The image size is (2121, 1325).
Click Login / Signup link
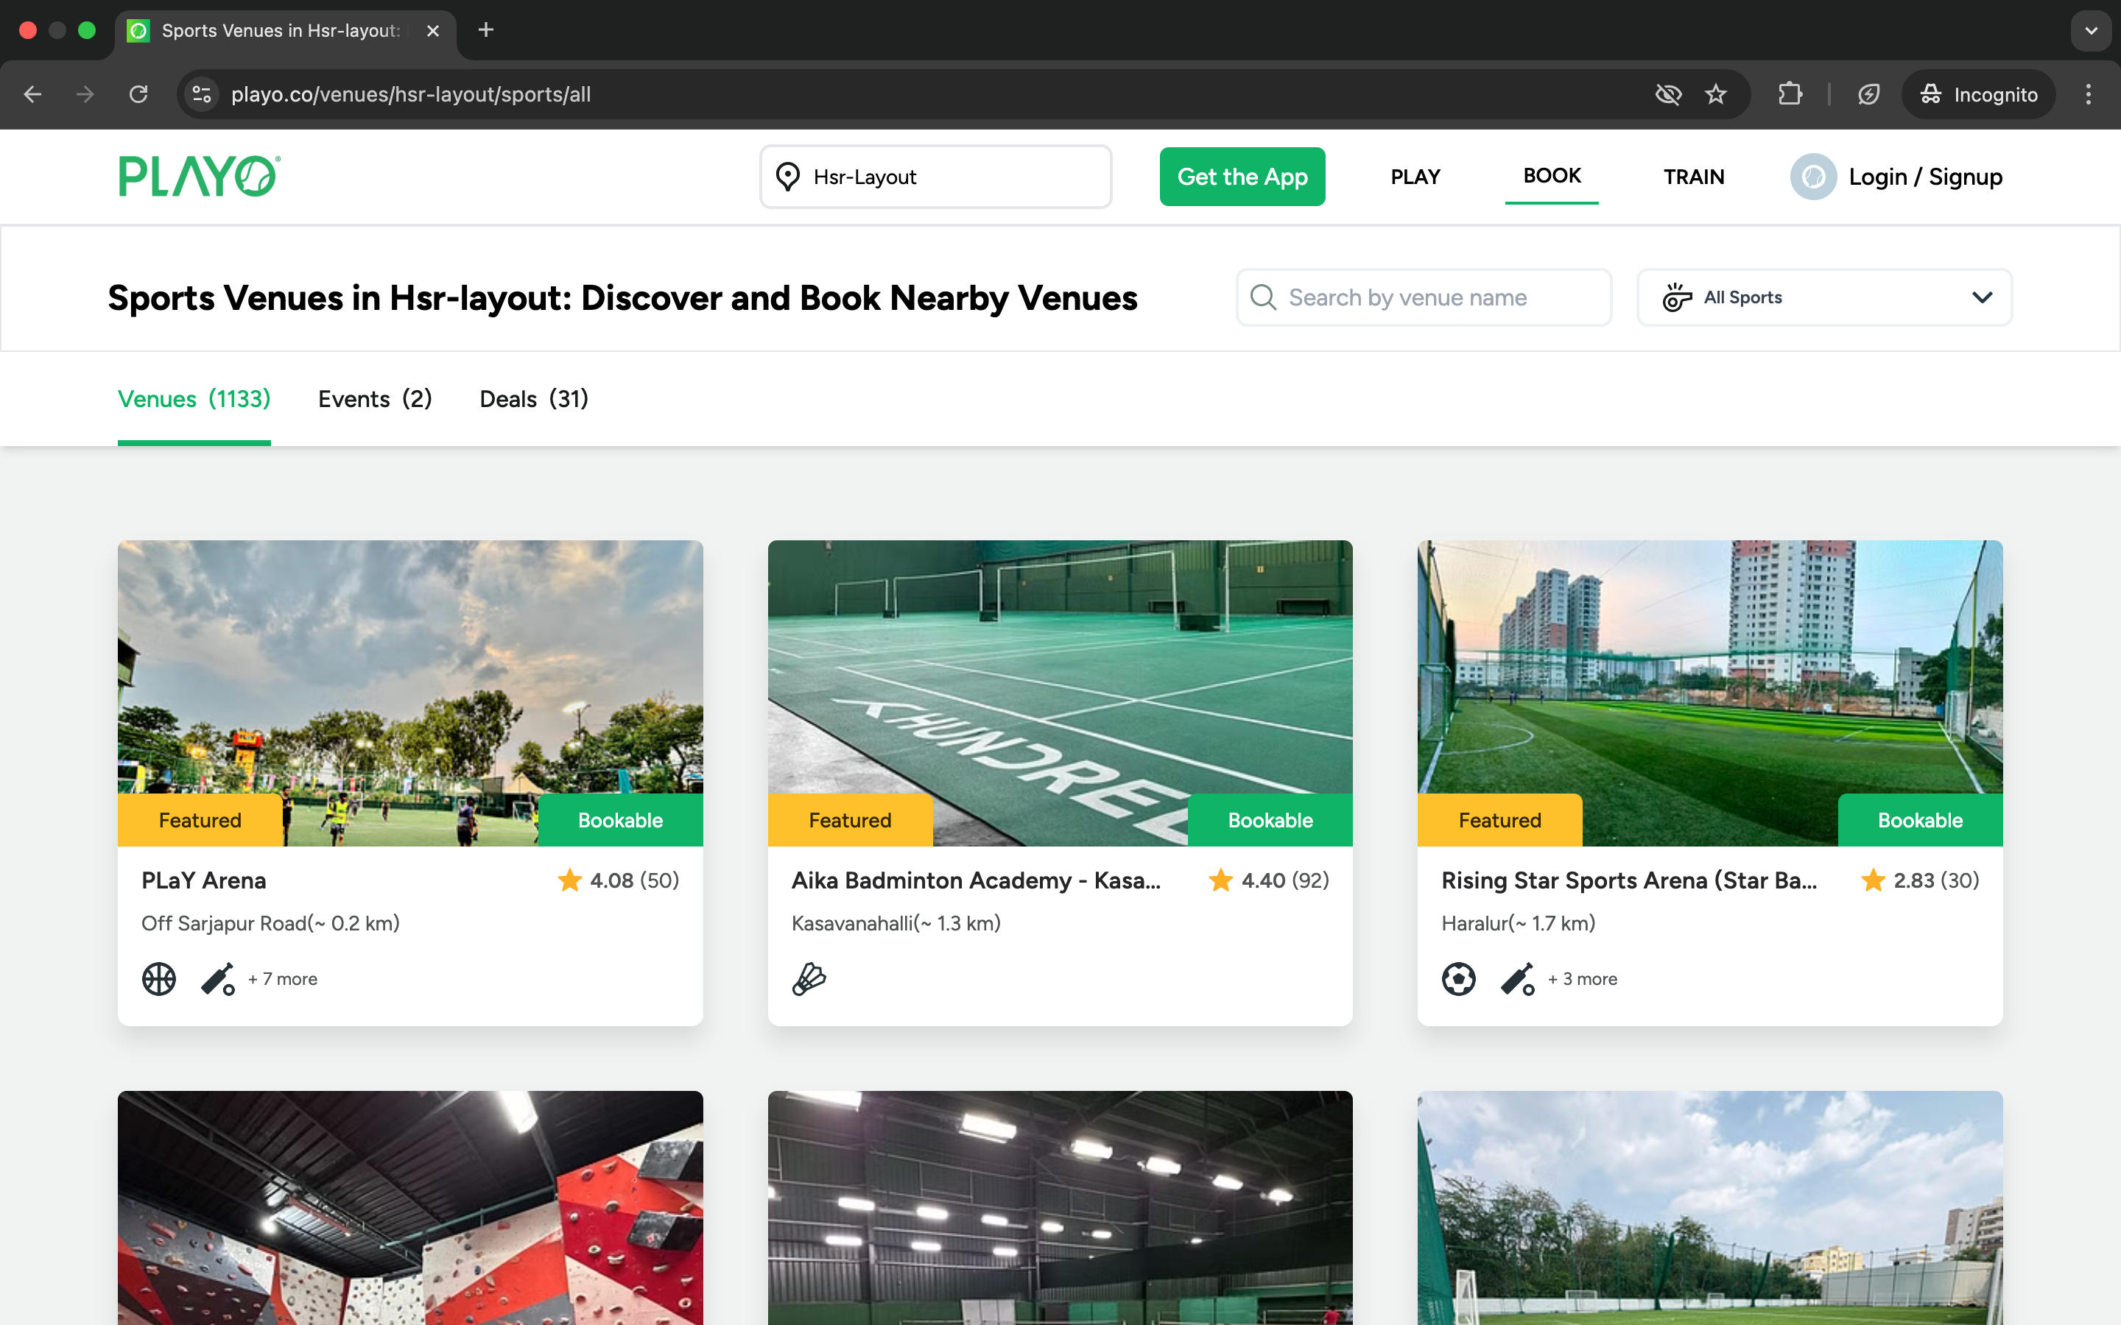pyautogui.click(x=1924, y=177)
